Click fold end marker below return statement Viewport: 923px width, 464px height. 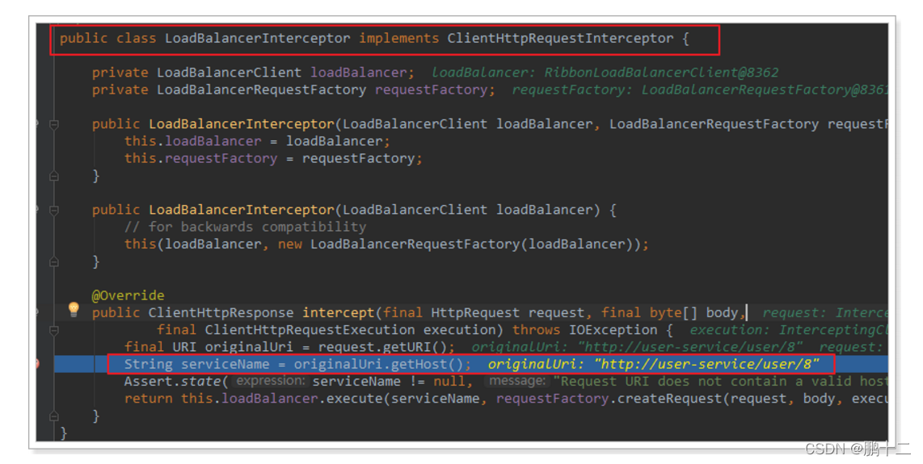pyautogui.click(x=53, y=416)
